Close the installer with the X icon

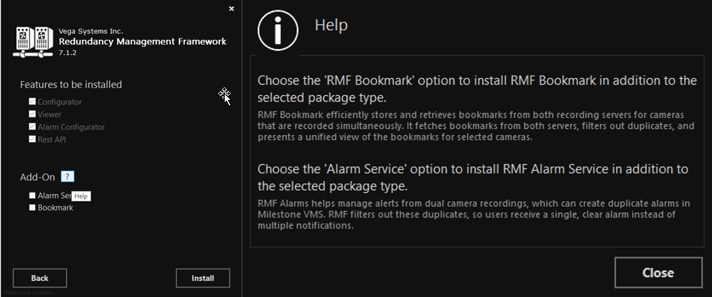231,9
